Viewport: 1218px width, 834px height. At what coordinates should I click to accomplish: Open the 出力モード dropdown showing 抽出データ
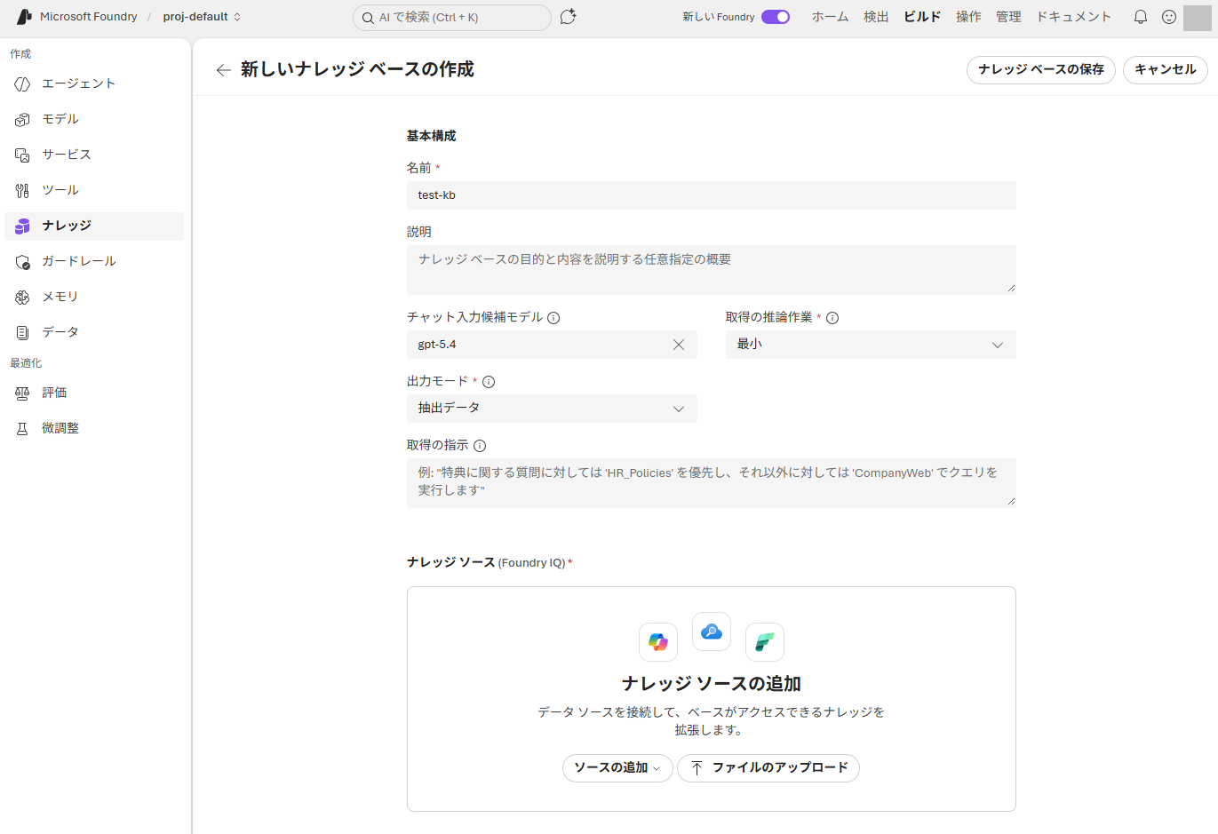click(552, 409)
